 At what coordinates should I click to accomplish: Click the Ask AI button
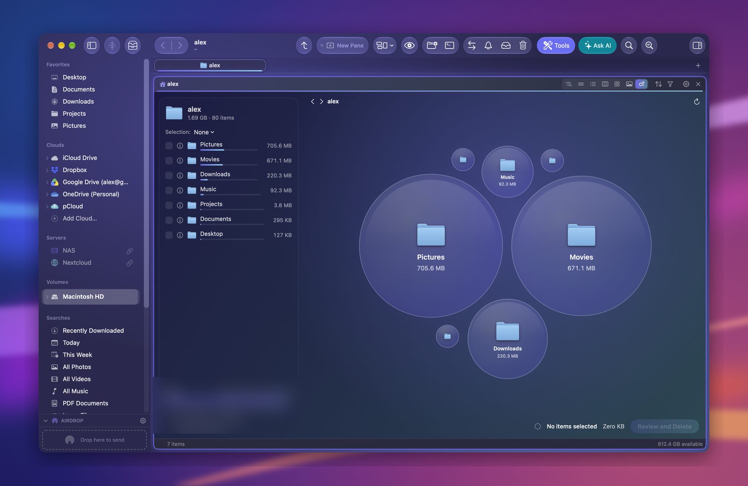[x=597, y=45]
